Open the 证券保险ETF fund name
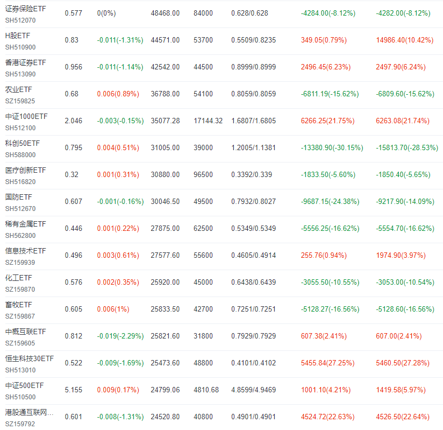Image resolution: width=443 pixels, height=430 pixels. click(25, 9)
